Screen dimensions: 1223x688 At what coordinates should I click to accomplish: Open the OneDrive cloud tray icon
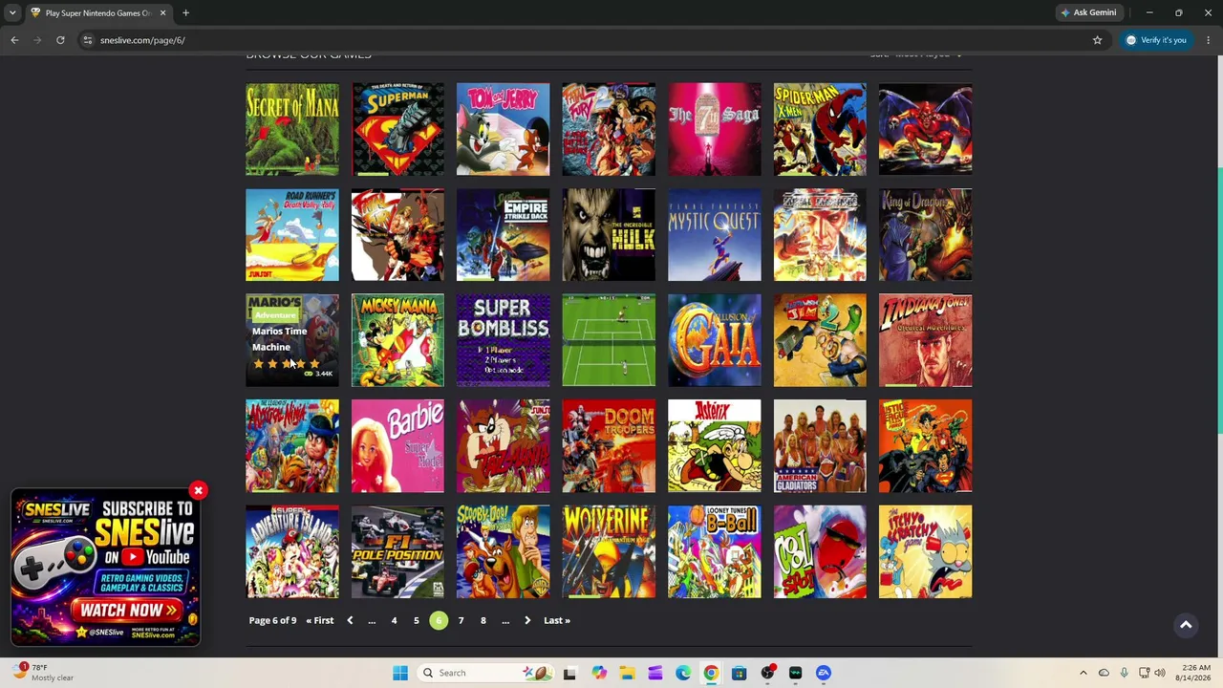pos(1104,673)
